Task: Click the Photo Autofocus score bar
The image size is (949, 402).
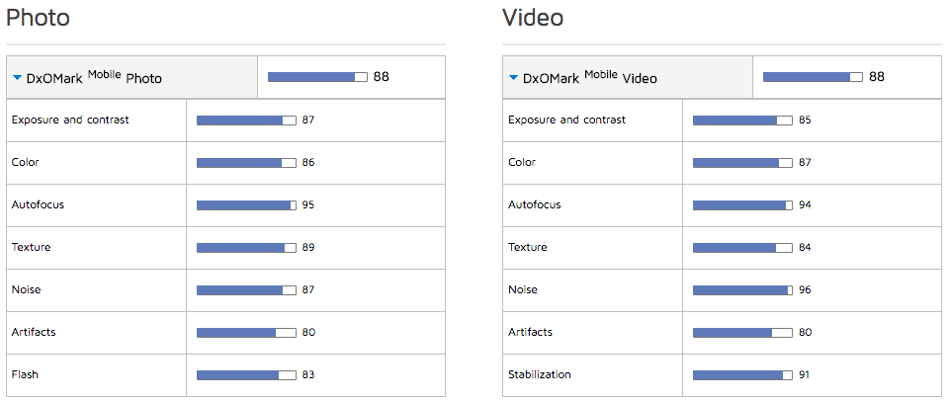Action: [246, 205]
